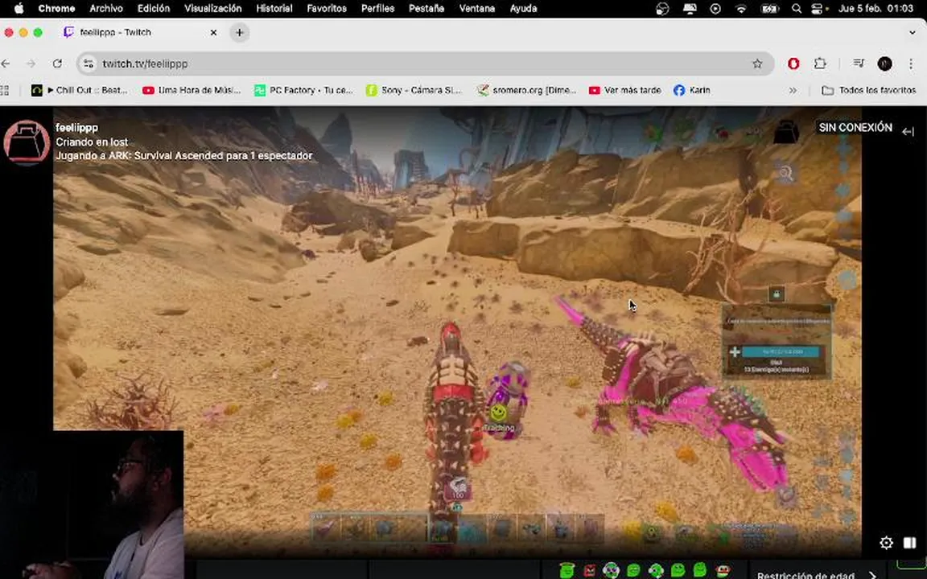
Task: Open the macOS Control Center icon
Action: pyautogui.click(x=817, y=9)
